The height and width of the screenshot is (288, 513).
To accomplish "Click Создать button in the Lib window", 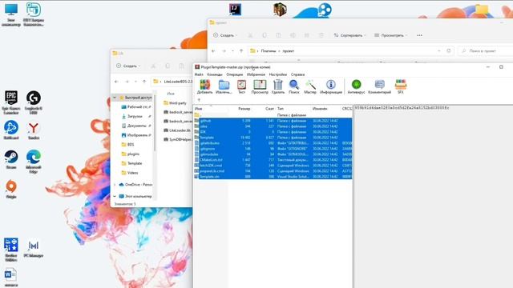I will coord(128,66).
